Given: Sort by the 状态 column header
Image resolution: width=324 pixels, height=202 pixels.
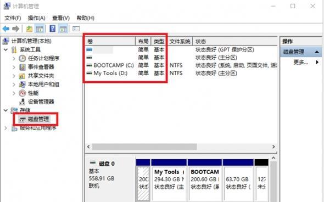Looking at the screenshot, I should 235,41.
